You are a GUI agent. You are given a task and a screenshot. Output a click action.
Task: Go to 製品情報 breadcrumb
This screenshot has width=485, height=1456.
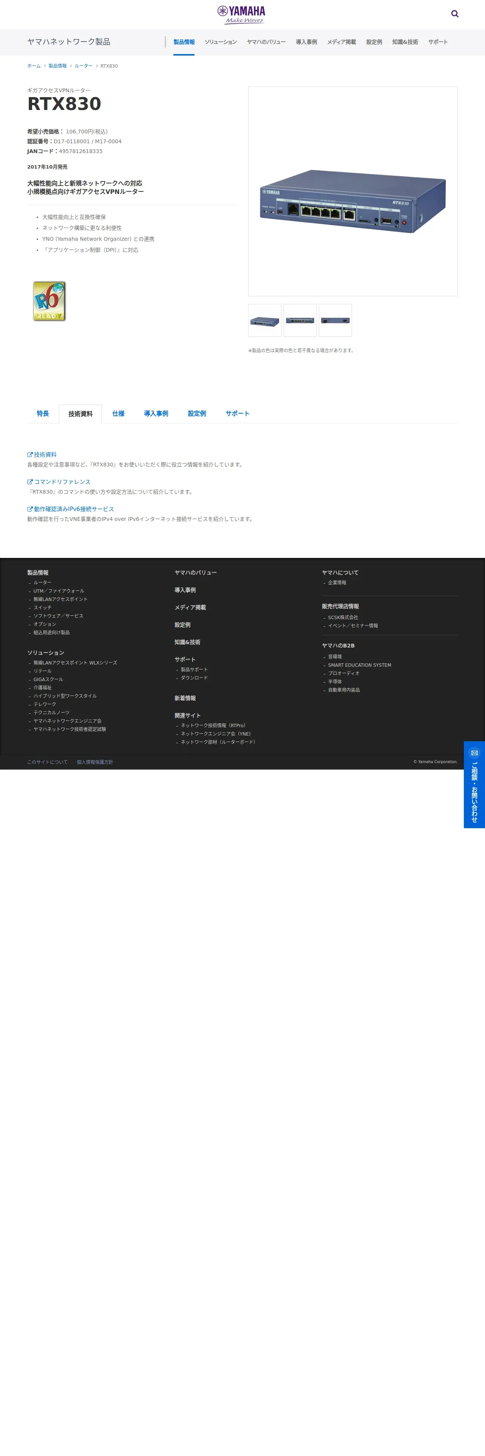point(57,66)
